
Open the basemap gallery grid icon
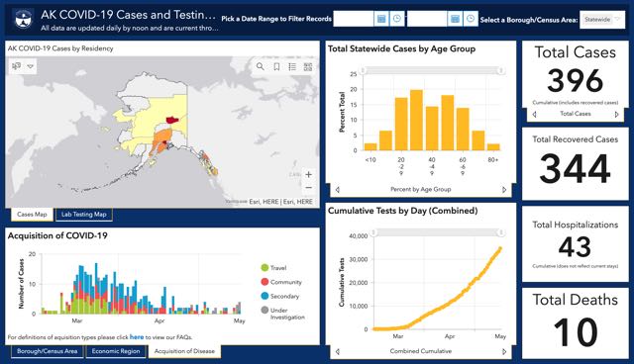coord(308,66)
